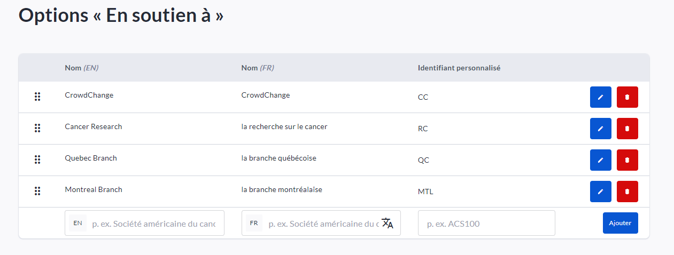Image resolution: width=674 pixels, height=255 pixels.
Task: Click drag handle beside Quebec Branch
Action: coord(37,160)
